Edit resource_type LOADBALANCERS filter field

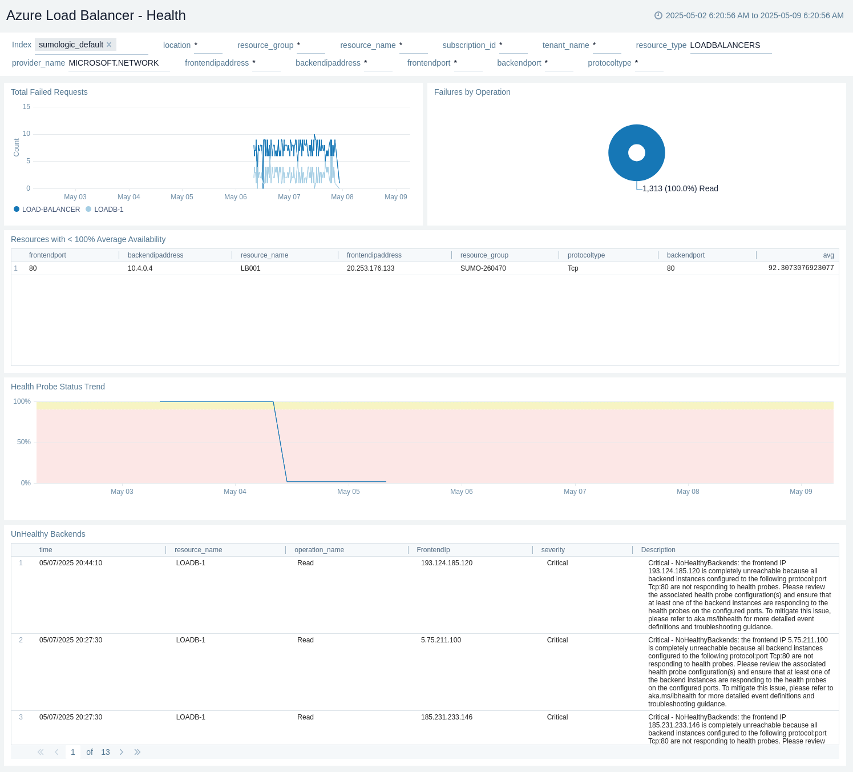(731, 45)
